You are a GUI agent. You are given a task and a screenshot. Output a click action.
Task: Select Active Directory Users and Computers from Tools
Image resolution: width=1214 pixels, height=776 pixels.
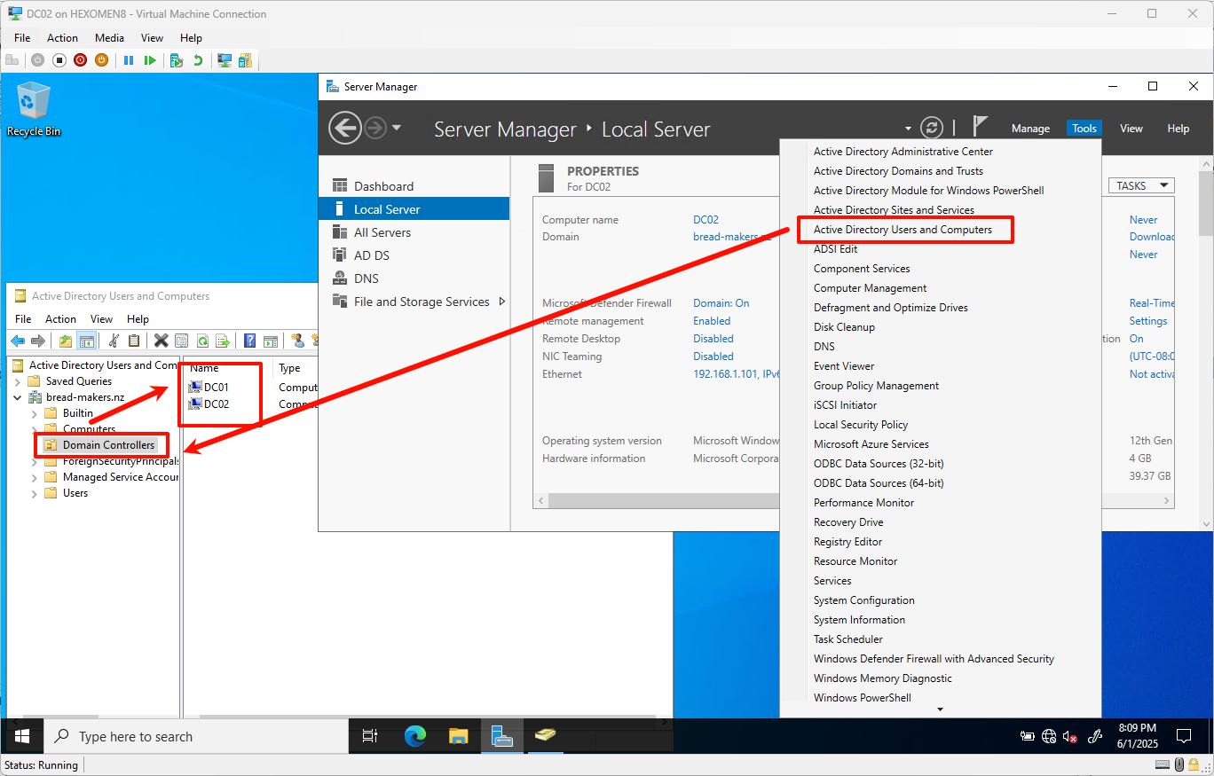coord(903,230)
